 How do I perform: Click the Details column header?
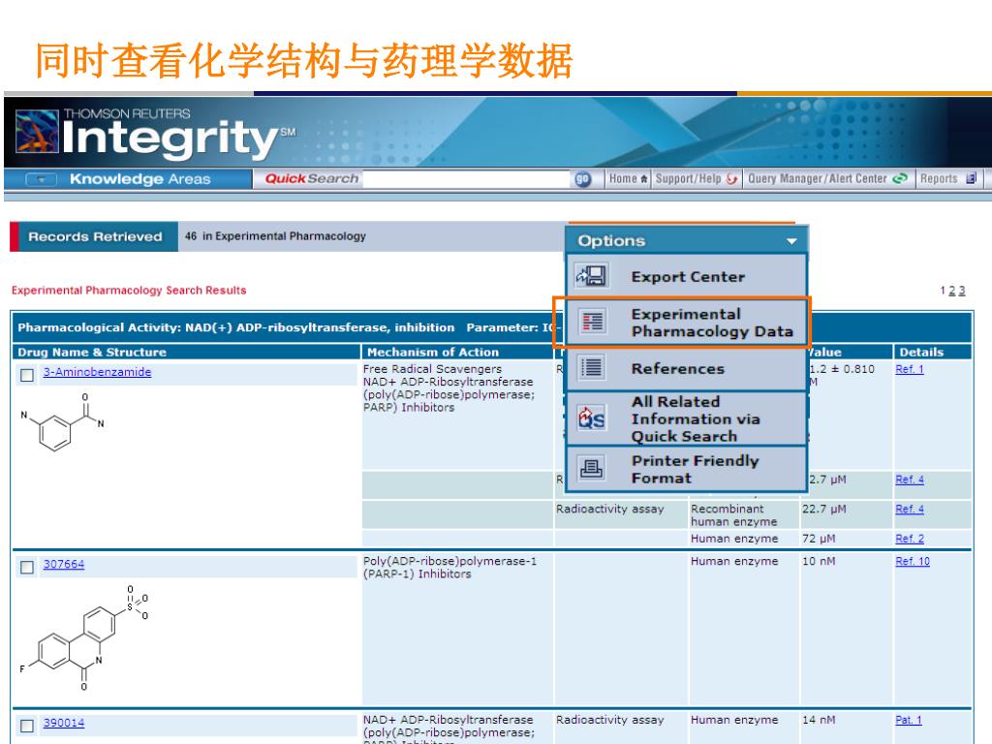pos(921,353)
